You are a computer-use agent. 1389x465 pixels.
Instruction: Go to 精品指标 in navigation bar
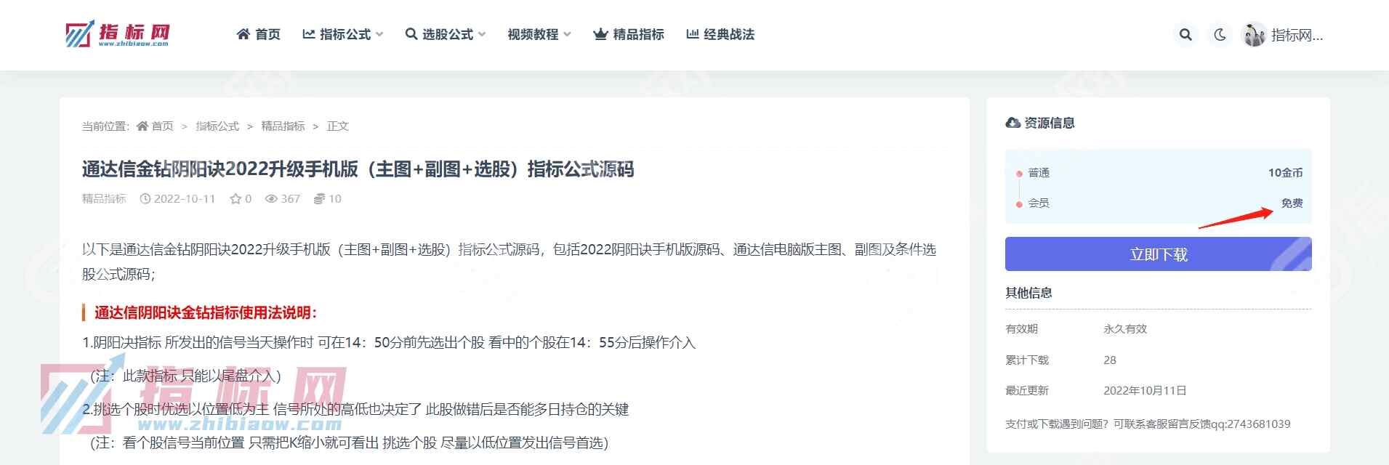[629, 34]
